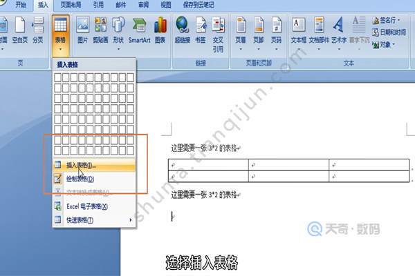Expand the 表格 dropdown arrow
The width and height of the screenshot is (415, 276).
(60, 49)
